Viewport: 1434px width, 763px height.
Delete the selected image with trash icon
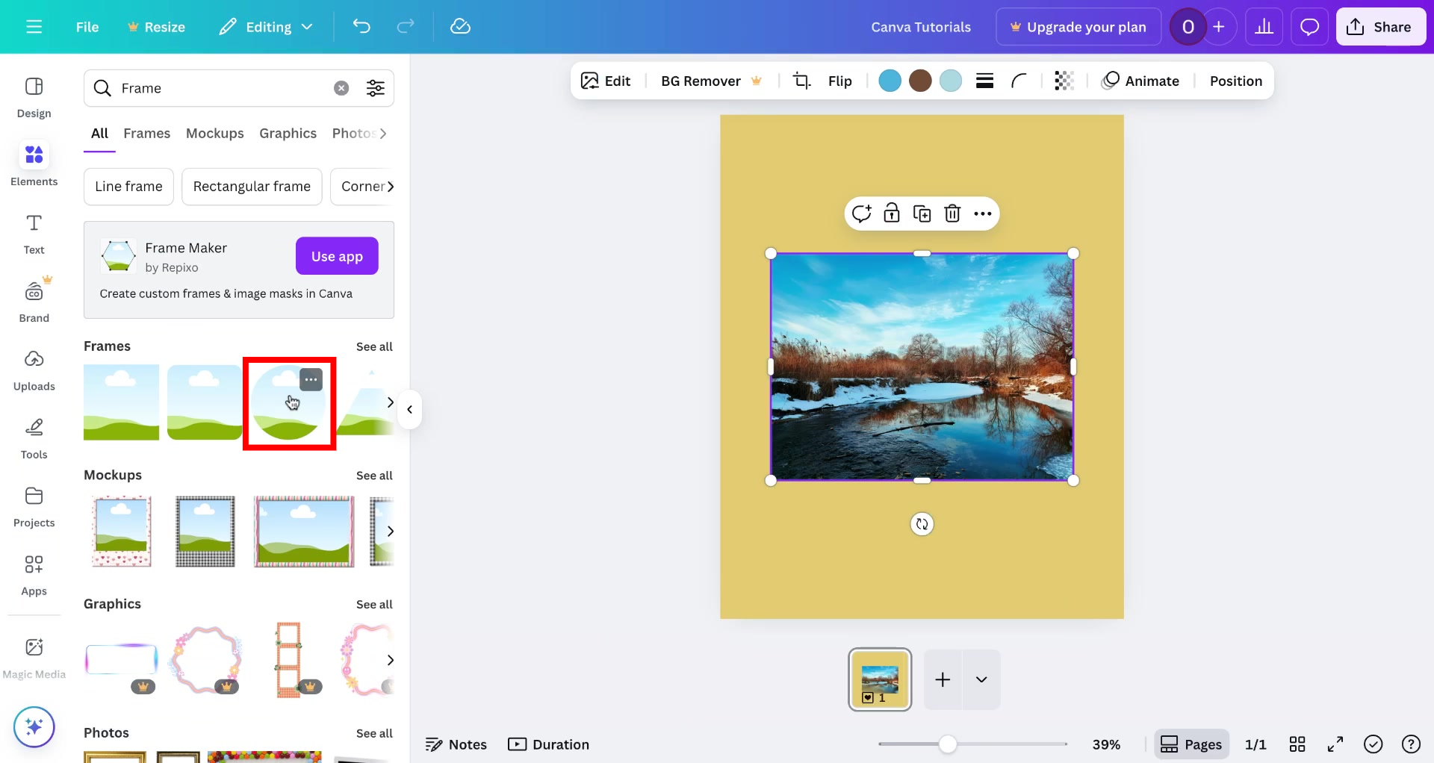952,214
